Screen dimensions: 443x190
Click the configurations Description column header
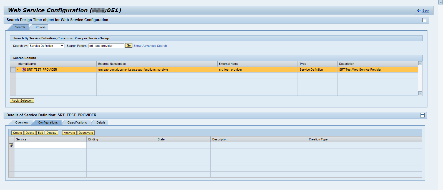259,139
